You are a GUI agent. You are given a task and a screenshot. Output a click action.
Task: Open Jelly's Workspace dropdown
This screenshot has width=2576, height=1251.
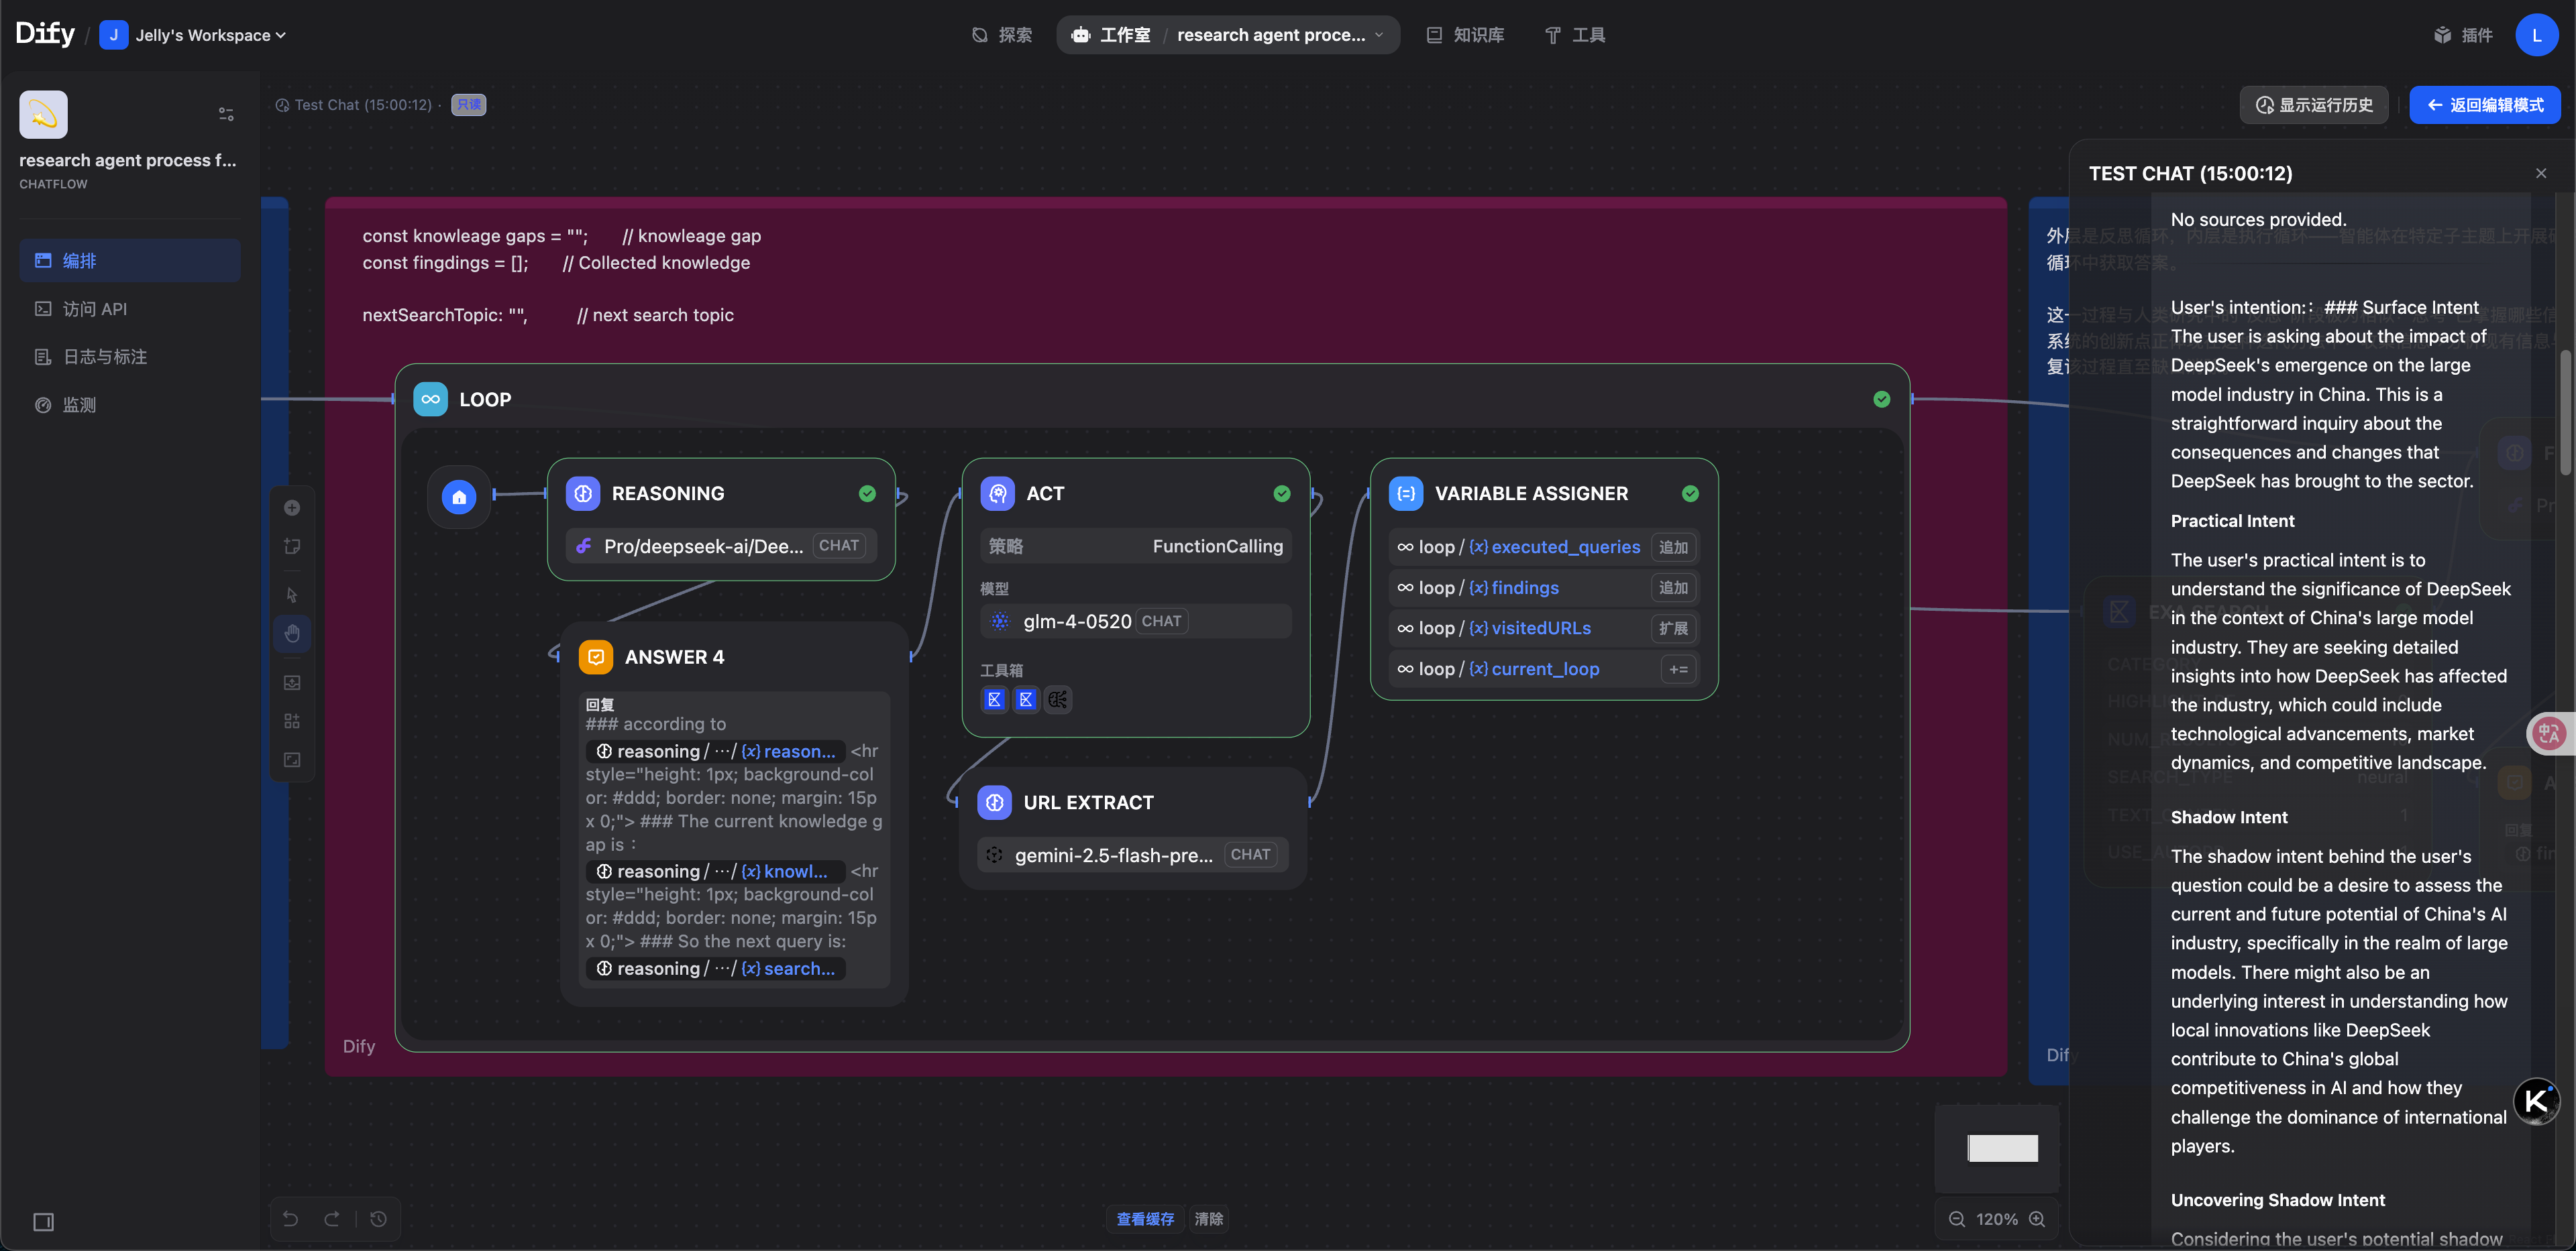[x=194, y=35]
